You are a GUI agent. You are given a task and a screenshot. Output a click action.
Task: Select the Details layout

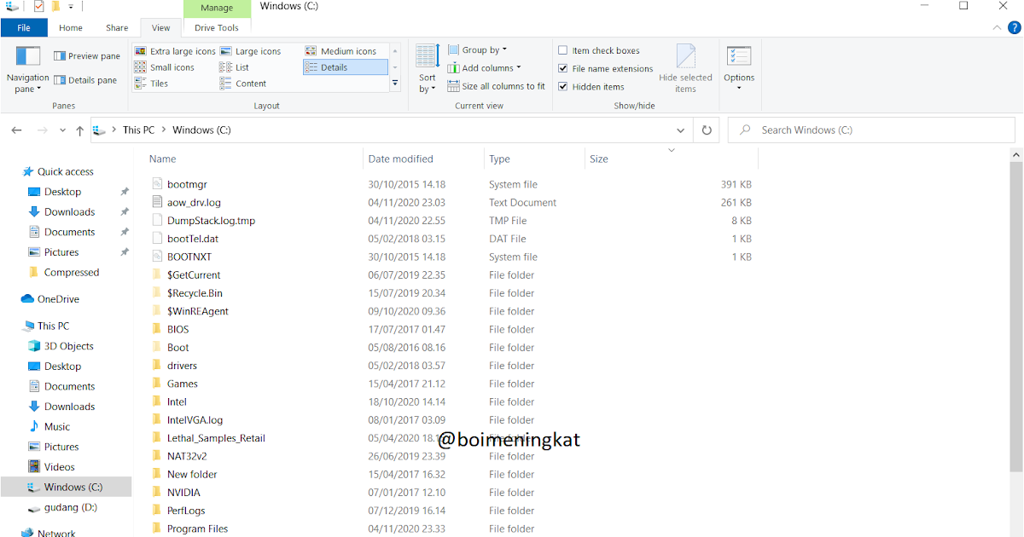tap(345, 67)
